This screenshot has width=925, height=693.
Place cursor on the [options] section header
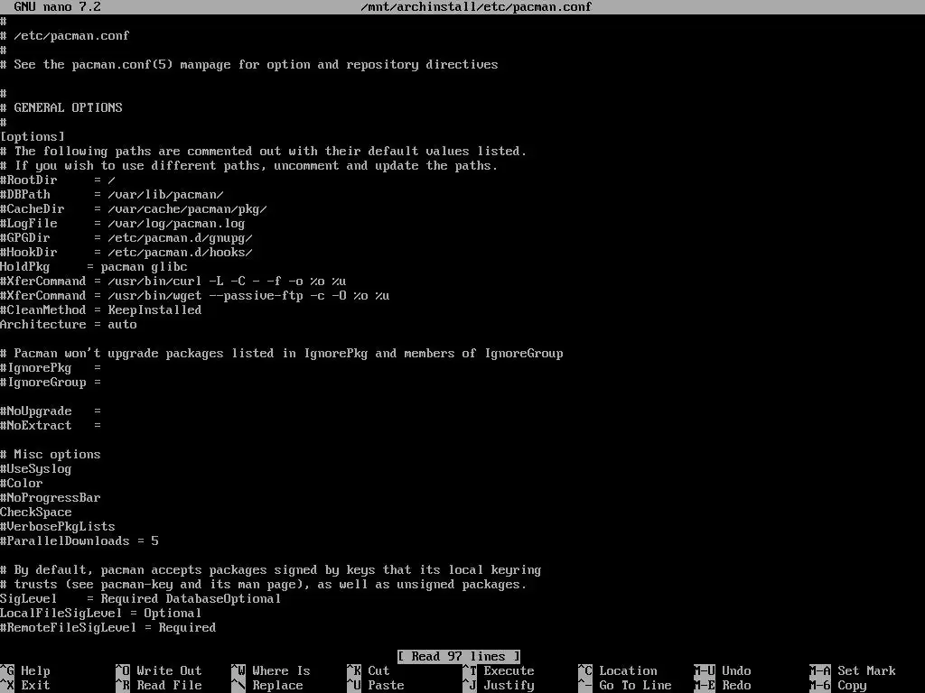click(x=33, y=137)
